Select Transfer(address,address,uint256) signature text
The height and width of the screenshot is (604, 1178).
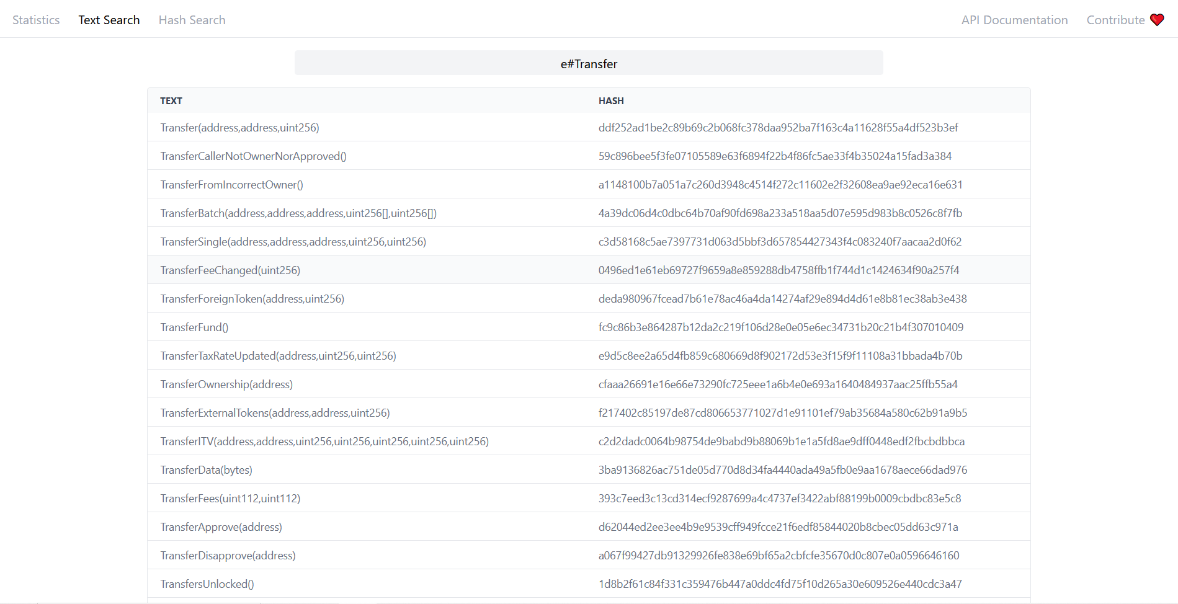[239, 128]
